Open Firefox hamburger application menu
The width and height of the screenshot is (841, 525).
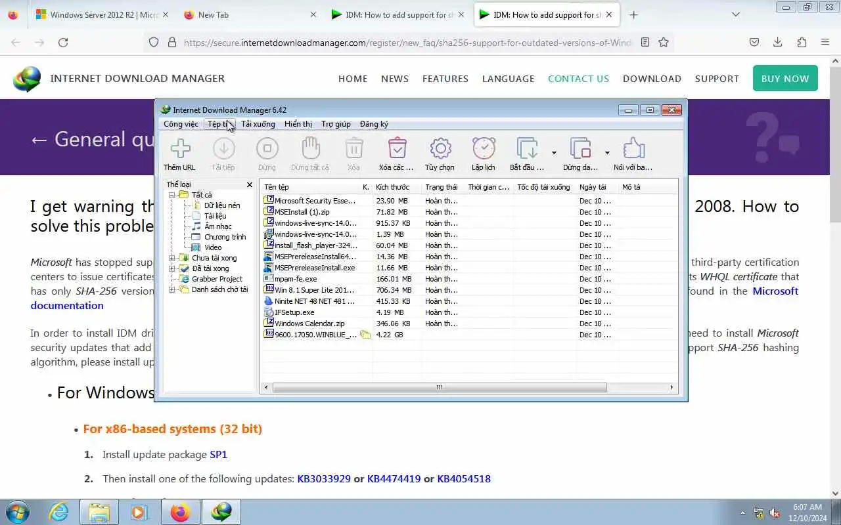(825, 42)
